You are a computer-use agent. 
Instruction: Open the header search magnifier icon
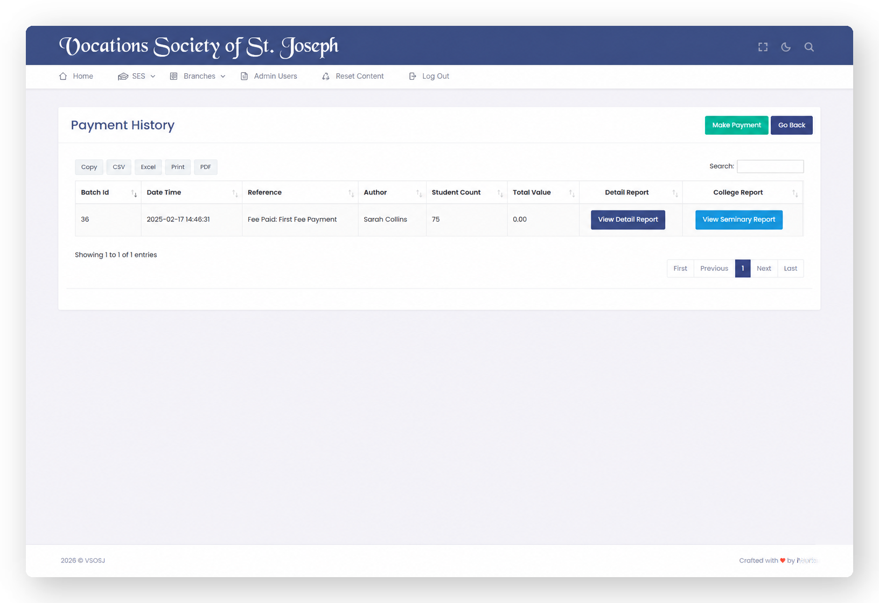pyautogui.click(x=809, y=47)
